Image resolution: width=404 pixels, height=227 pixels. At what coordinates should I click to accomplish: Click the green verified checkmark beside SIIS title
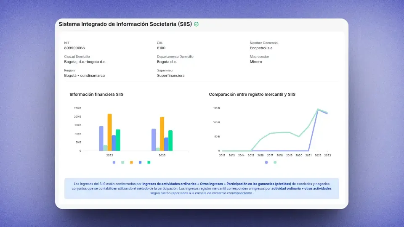(x=197, y=24)
